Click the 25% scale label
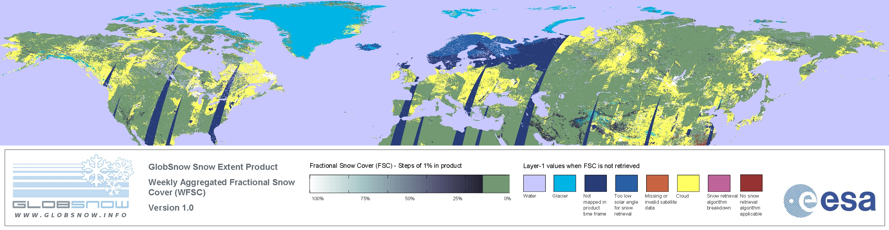 coord(457,199)
